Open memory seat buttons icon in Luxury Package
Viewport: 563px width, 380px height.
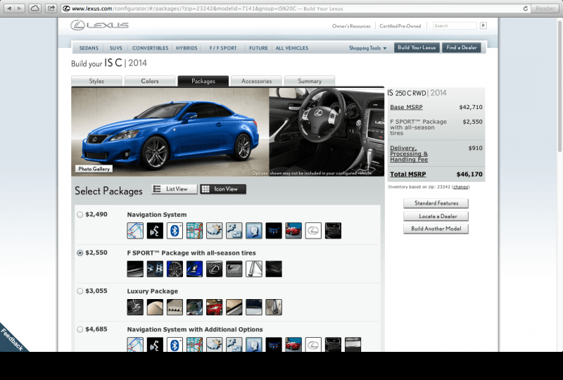point(175,307)
